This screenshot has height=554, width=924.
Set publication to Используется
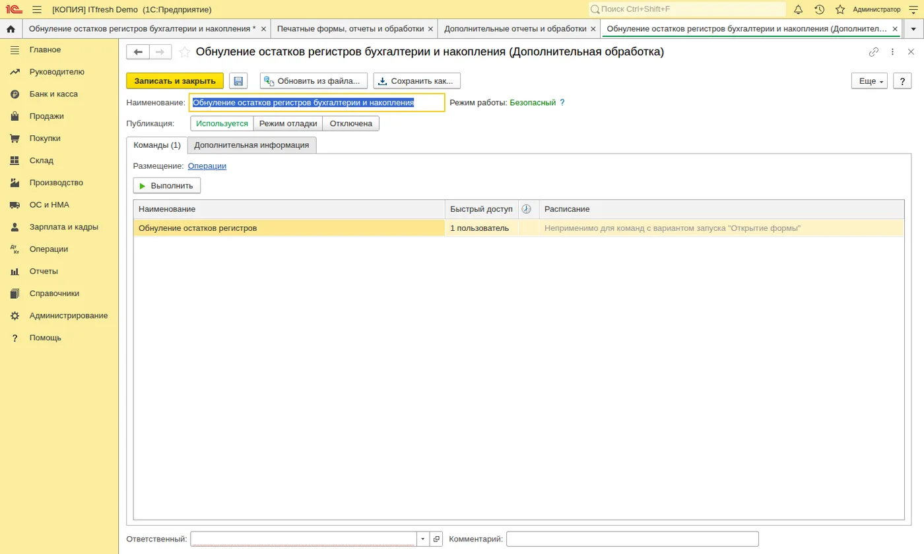[222, 123]
